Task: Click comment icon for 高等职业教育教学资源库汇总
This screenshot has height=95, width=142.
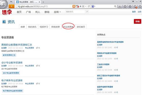Action: click(37, 48)
